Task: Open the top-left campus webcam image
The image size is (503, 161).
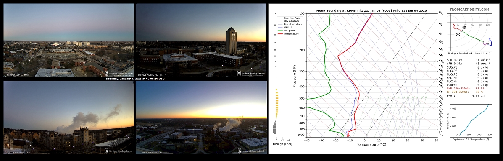Action: (68, 40)
